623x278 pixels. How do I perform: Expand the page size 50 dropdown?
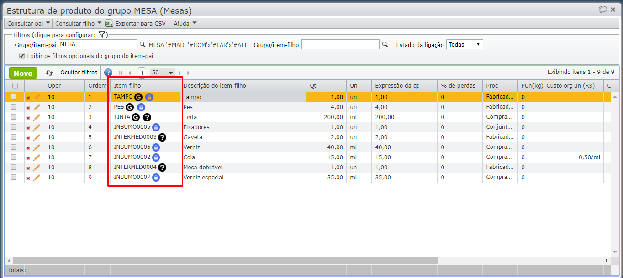(x=163, y=73)
